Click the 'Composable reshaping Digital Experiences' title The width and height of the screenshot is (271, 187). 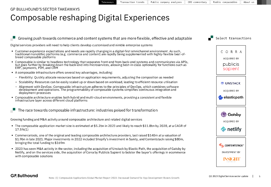point(90,18)
